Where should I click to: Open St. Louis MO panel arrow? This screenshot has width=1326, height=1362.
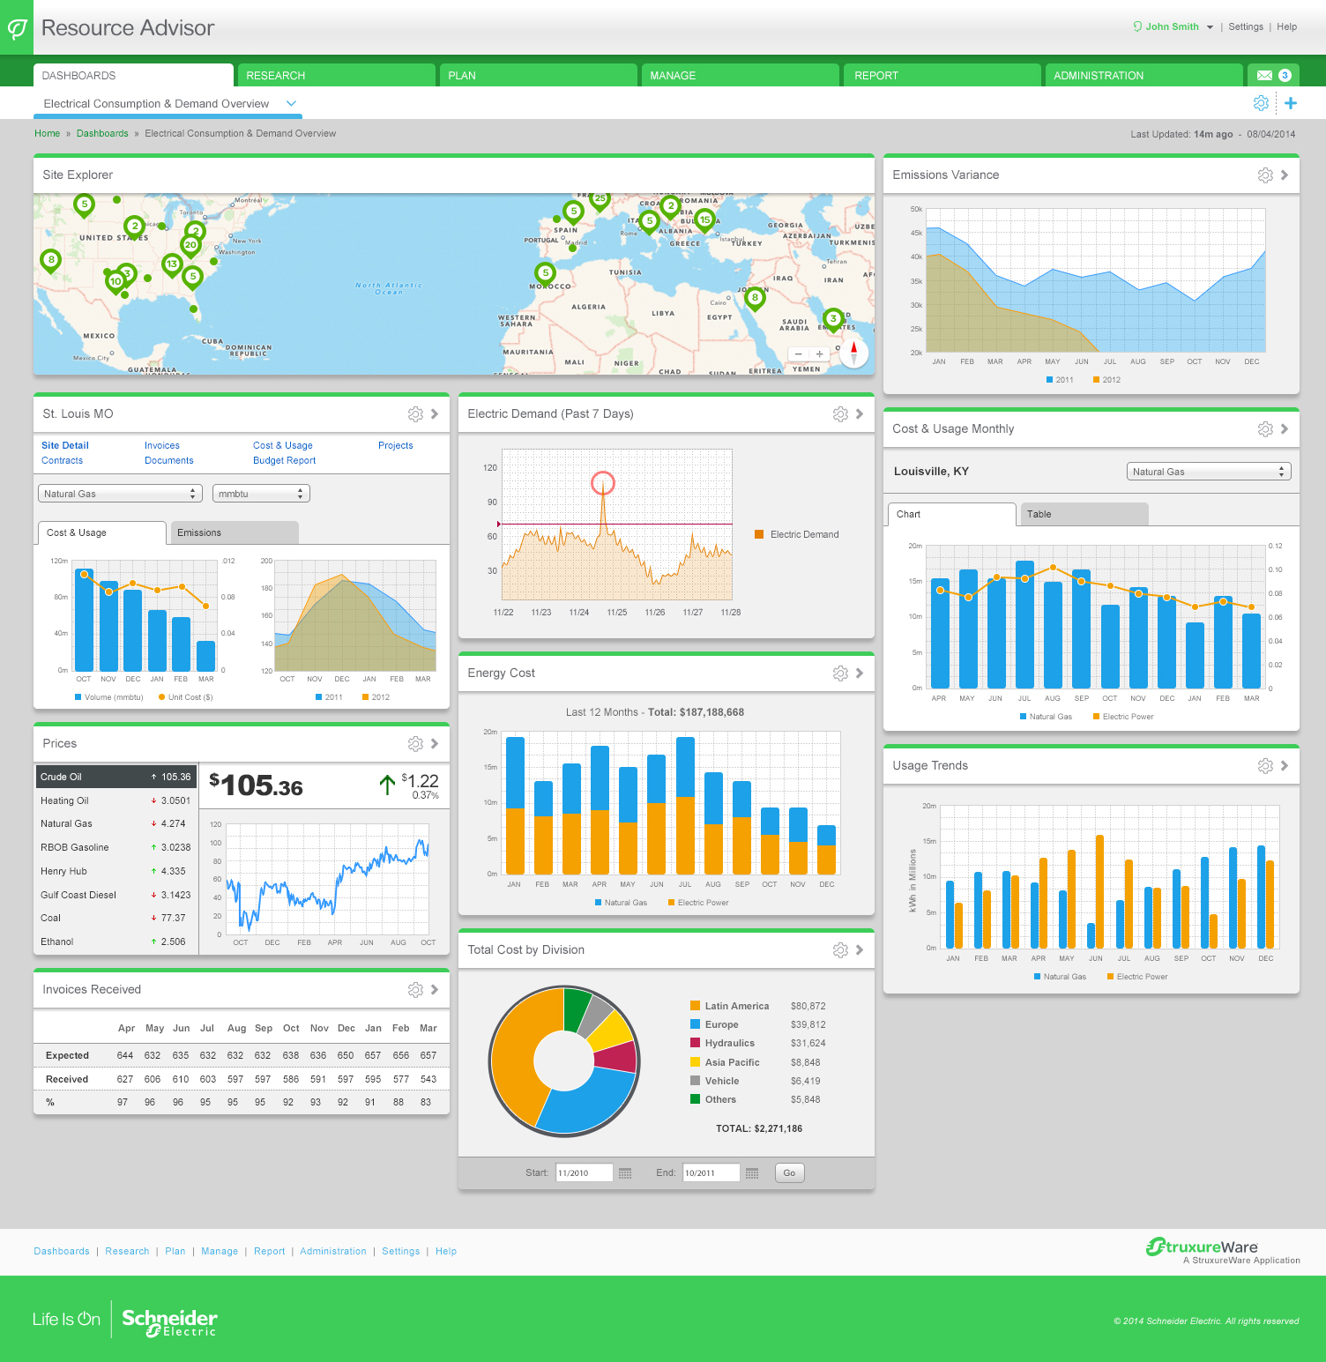coord(435,414)
